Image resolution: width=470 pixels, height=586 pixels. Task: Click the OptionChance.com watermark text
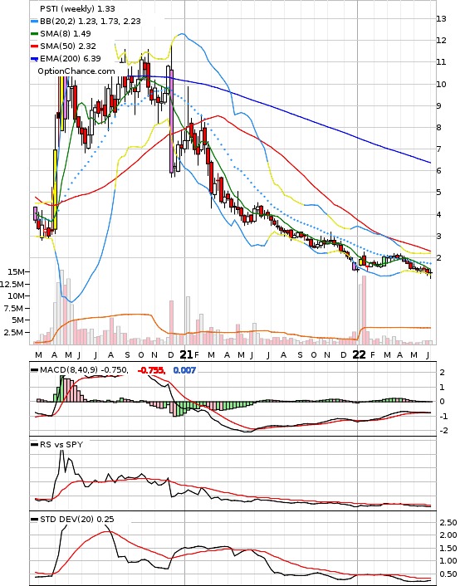76,71
